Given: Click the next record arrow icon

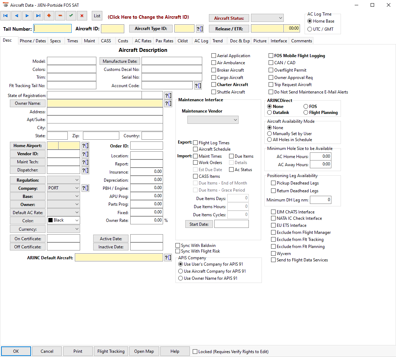Looking at the screenshot, I should 27,16.
